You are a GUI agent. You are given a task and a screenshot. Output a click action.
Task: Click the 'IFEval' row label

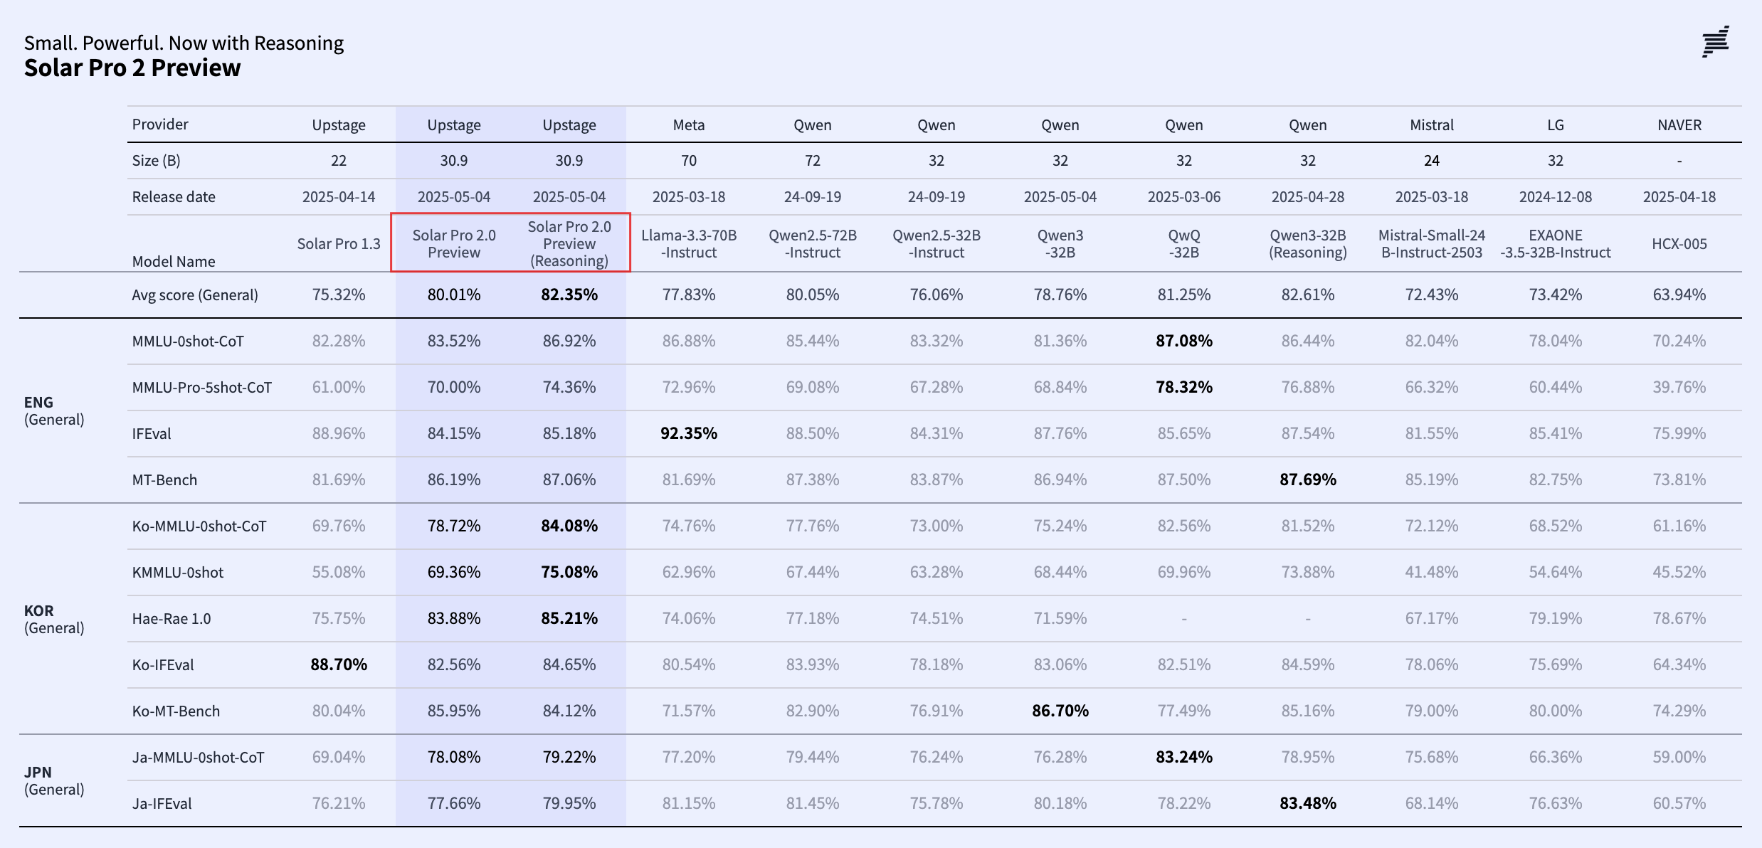tap(152, 434)
